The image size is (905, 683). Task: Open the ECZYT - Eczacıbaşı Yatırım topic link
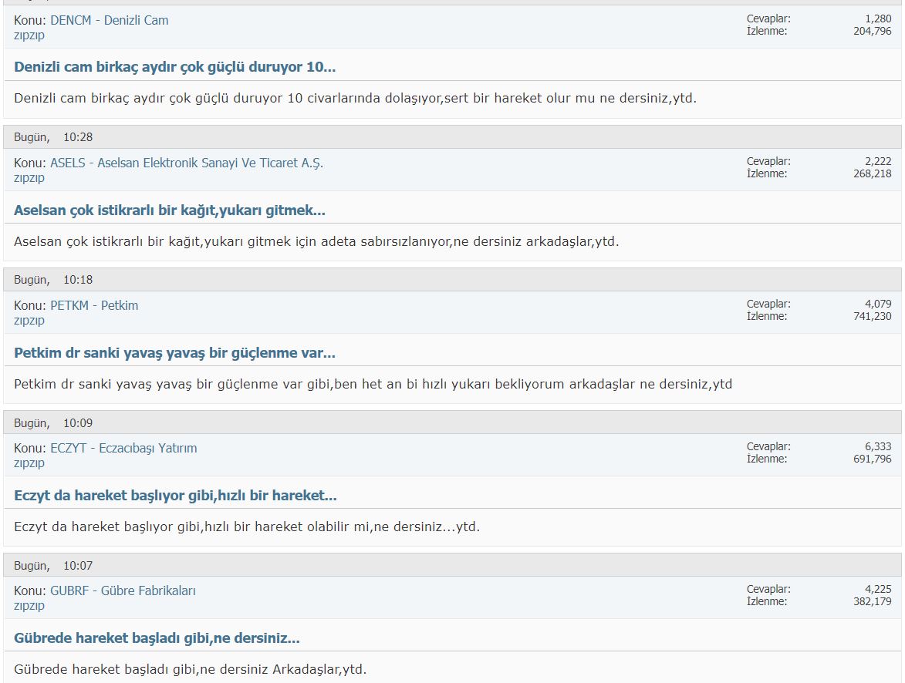123,448
